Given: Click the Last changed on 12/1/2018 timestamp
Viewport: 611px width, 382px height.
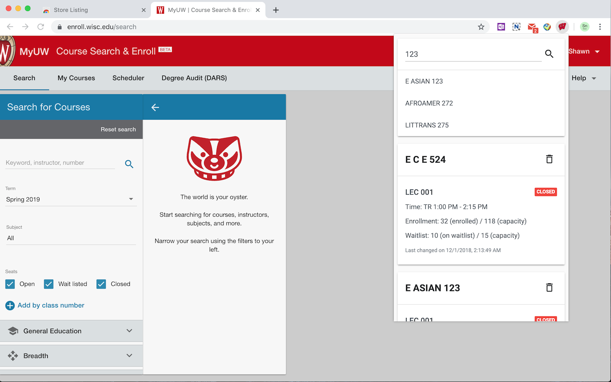Looking at the screenshot, I should [x=453, y=250].
